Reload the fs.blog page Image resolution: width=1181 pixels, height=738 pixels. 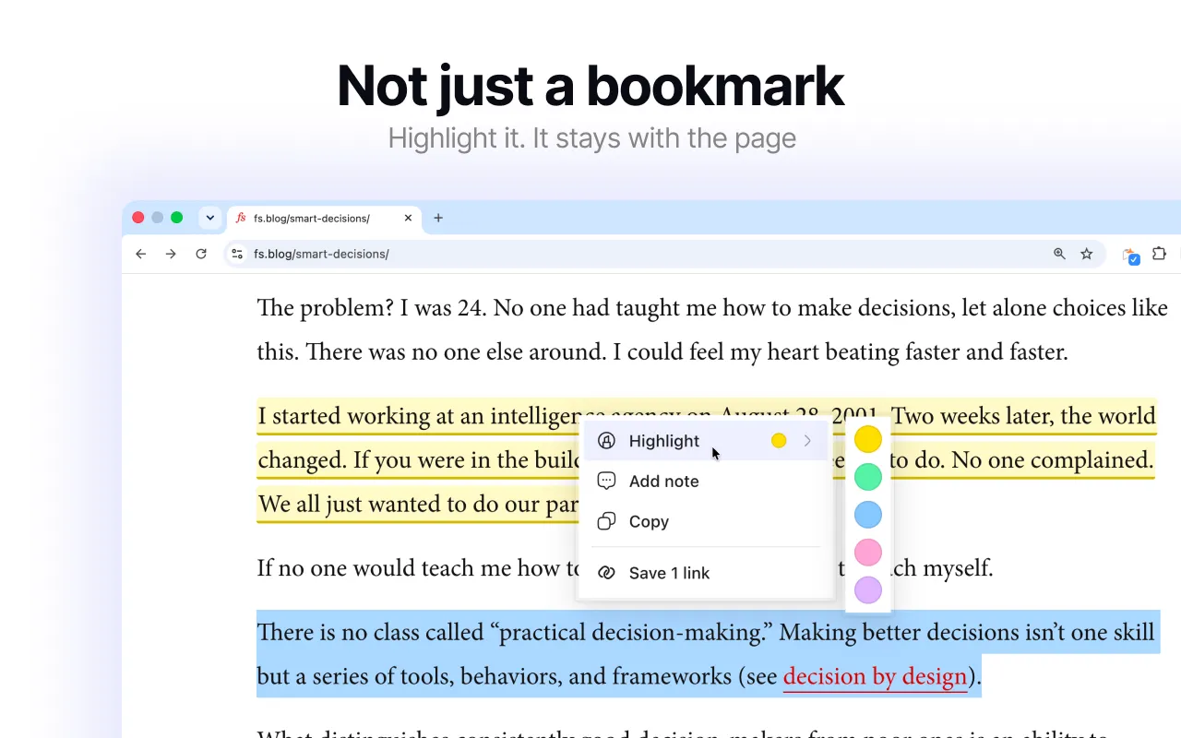pos(201,254)
